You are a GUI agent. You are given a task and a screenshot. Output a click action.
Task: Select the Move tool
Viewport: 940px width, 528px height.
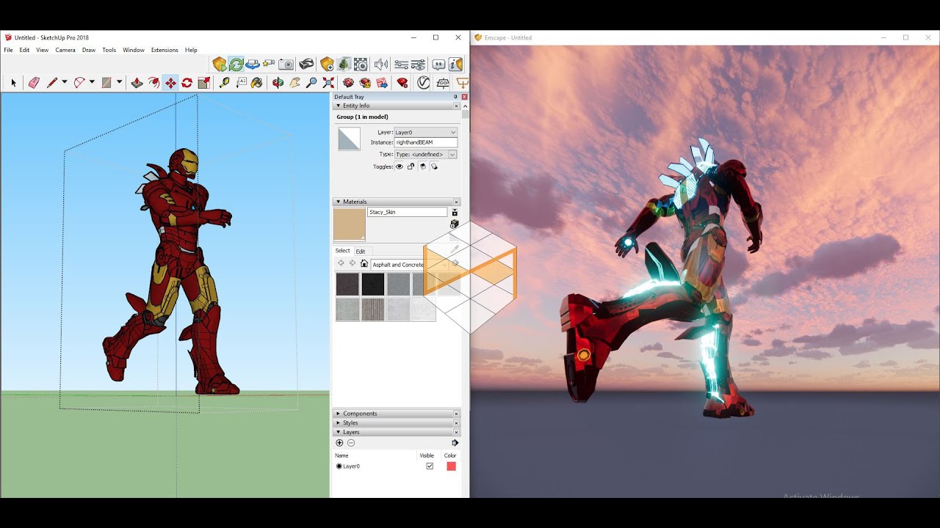click(x=170, y=83)
